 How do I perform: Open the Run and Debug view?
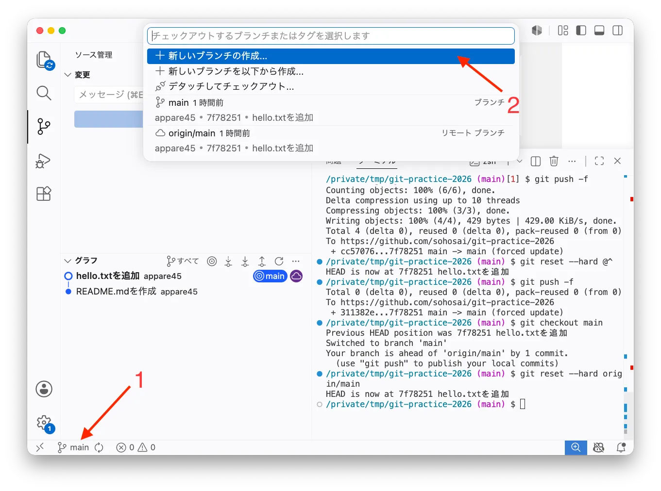point(43,161)
